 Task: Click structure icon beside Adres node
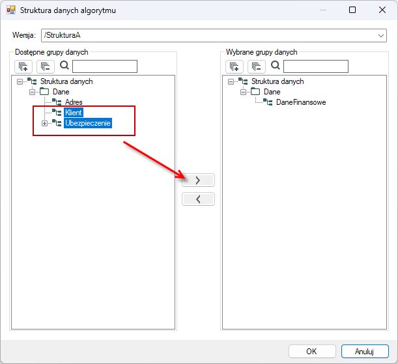click(x=57, y=102)
